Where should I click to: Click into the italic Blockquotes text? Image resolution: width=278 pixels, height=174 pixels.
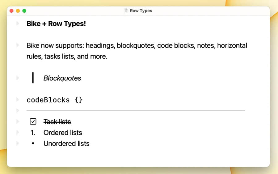(62, 78)
